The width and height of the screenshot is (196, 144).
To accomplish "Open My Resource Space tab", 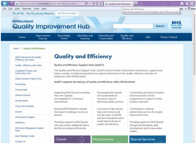I will tap(67, 13).
